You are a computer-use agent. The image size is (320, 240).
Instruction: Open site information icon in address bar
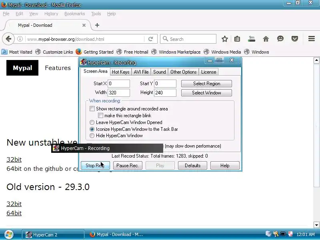pyautogui.click(x=20, y=39)
